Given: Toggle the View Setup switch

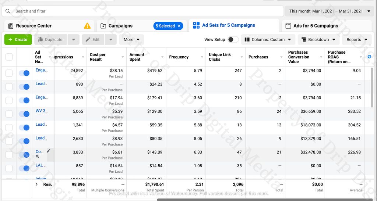Looking at the screenshot, I should click(x=233, y=40).
